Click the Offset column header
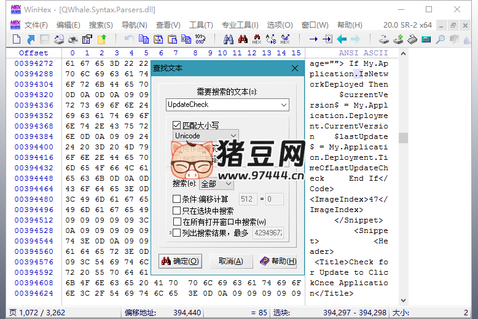Viewport: 478px width, 319px height. (34, 53)
